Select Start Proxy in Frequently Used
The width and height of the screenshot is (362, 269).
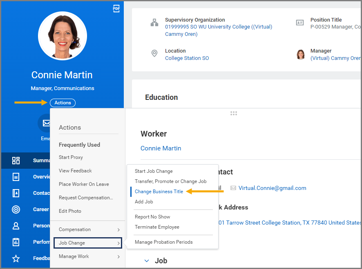[x=71, y=157]
